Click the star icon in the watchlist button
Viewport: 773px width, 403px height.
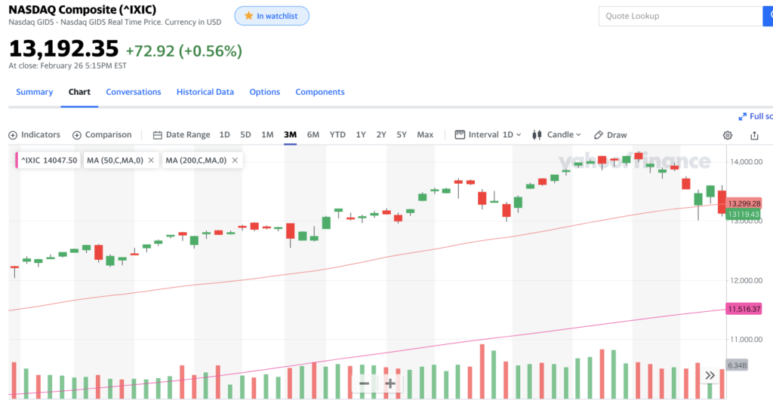click(248, 16)
